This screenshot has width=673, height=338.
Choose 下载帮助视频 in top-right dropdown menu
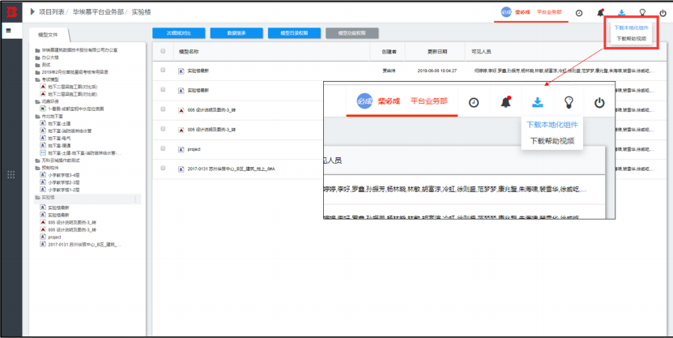632,39
